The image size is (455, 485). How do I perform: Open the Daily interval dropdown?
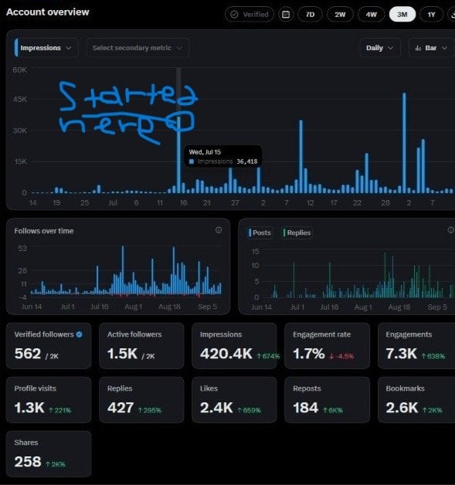pyautogui.click(x=379, y=48)
